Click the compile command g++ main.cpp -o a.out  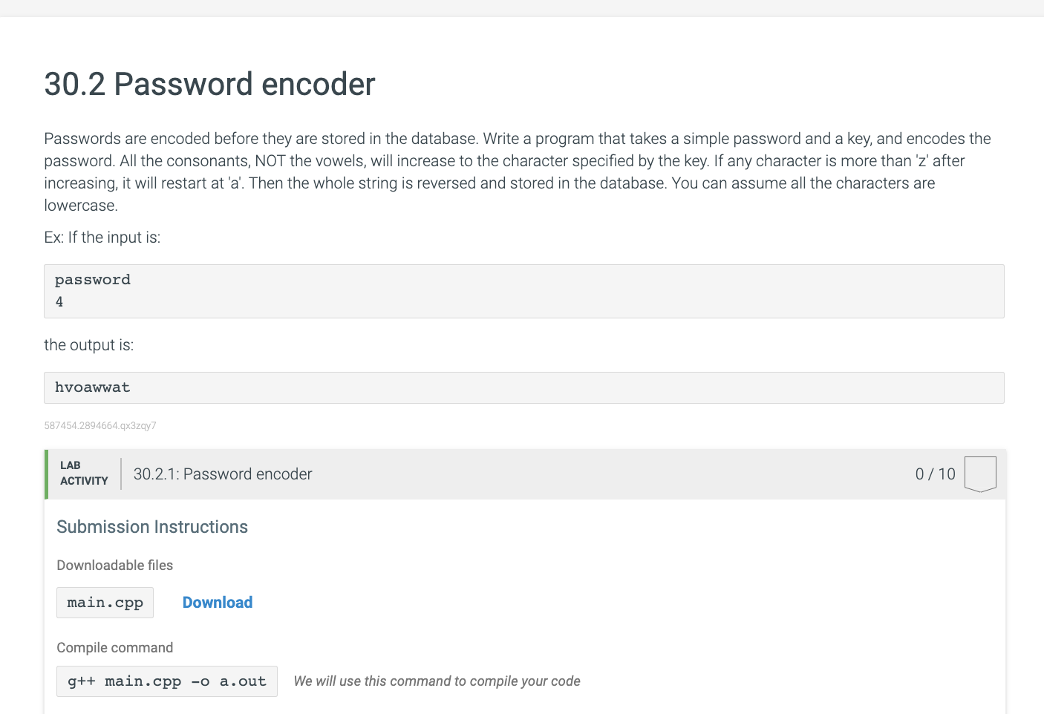tap(166, 681)
